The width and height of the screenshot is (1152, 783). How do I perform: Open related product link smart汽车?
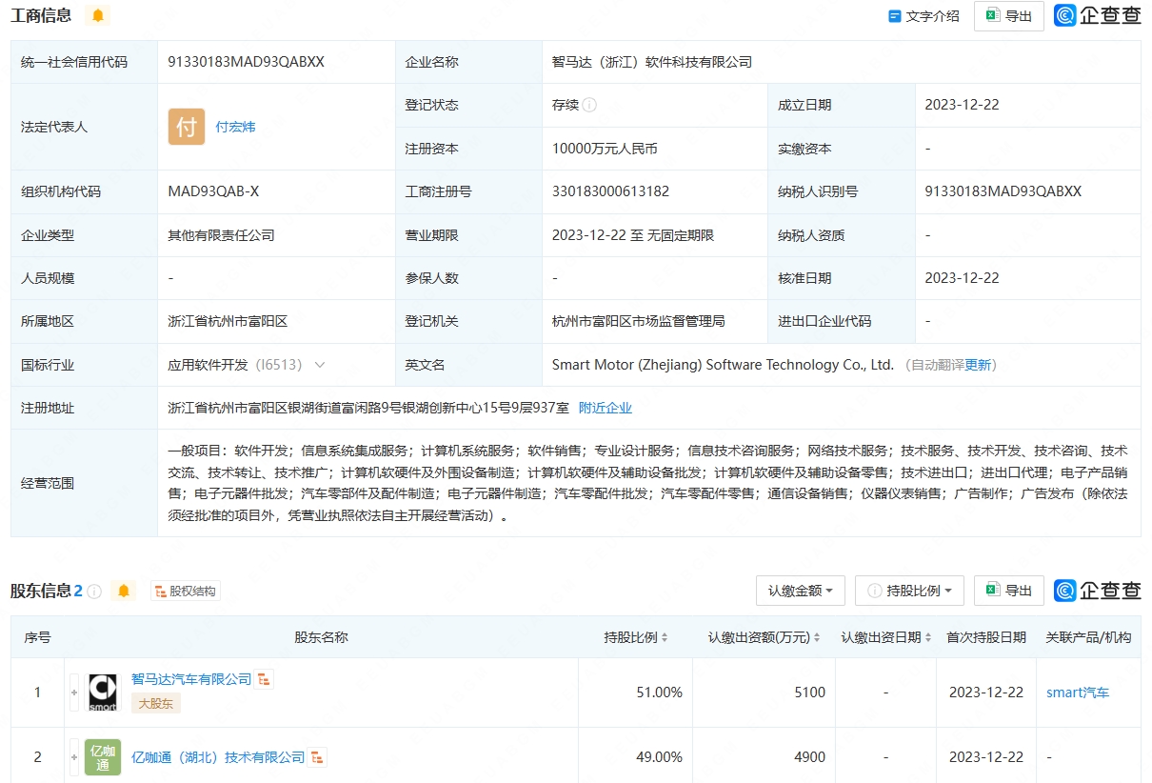coord(1078,693)
